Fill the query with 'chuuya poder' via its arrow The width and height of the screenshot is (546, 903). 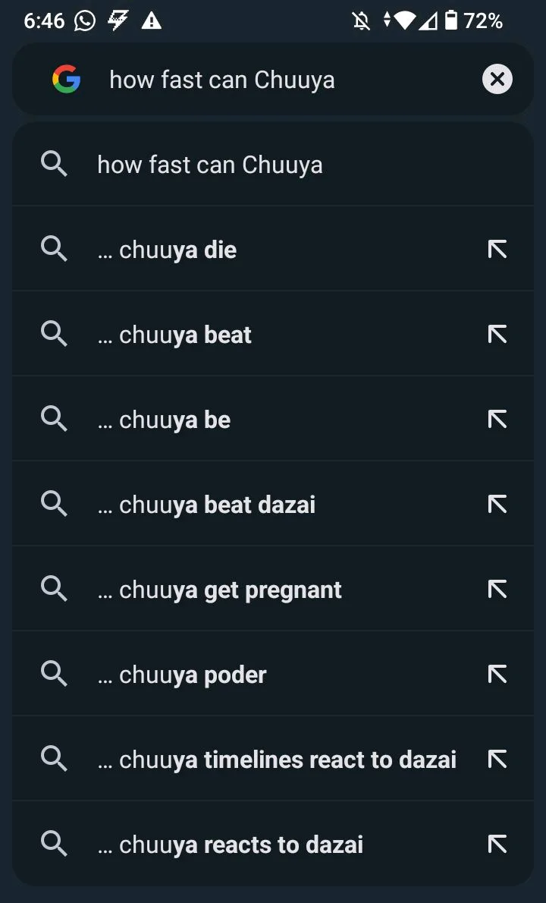coord(497,675)
